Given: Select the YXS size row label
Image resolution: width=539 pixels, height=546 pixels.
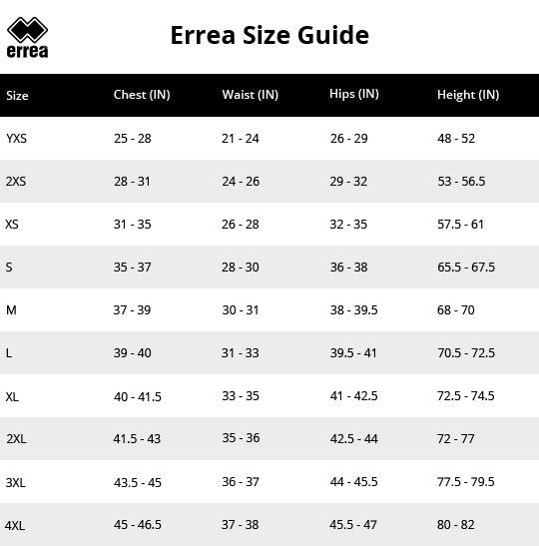Looking at the screenshot, I should click(16, 138).
